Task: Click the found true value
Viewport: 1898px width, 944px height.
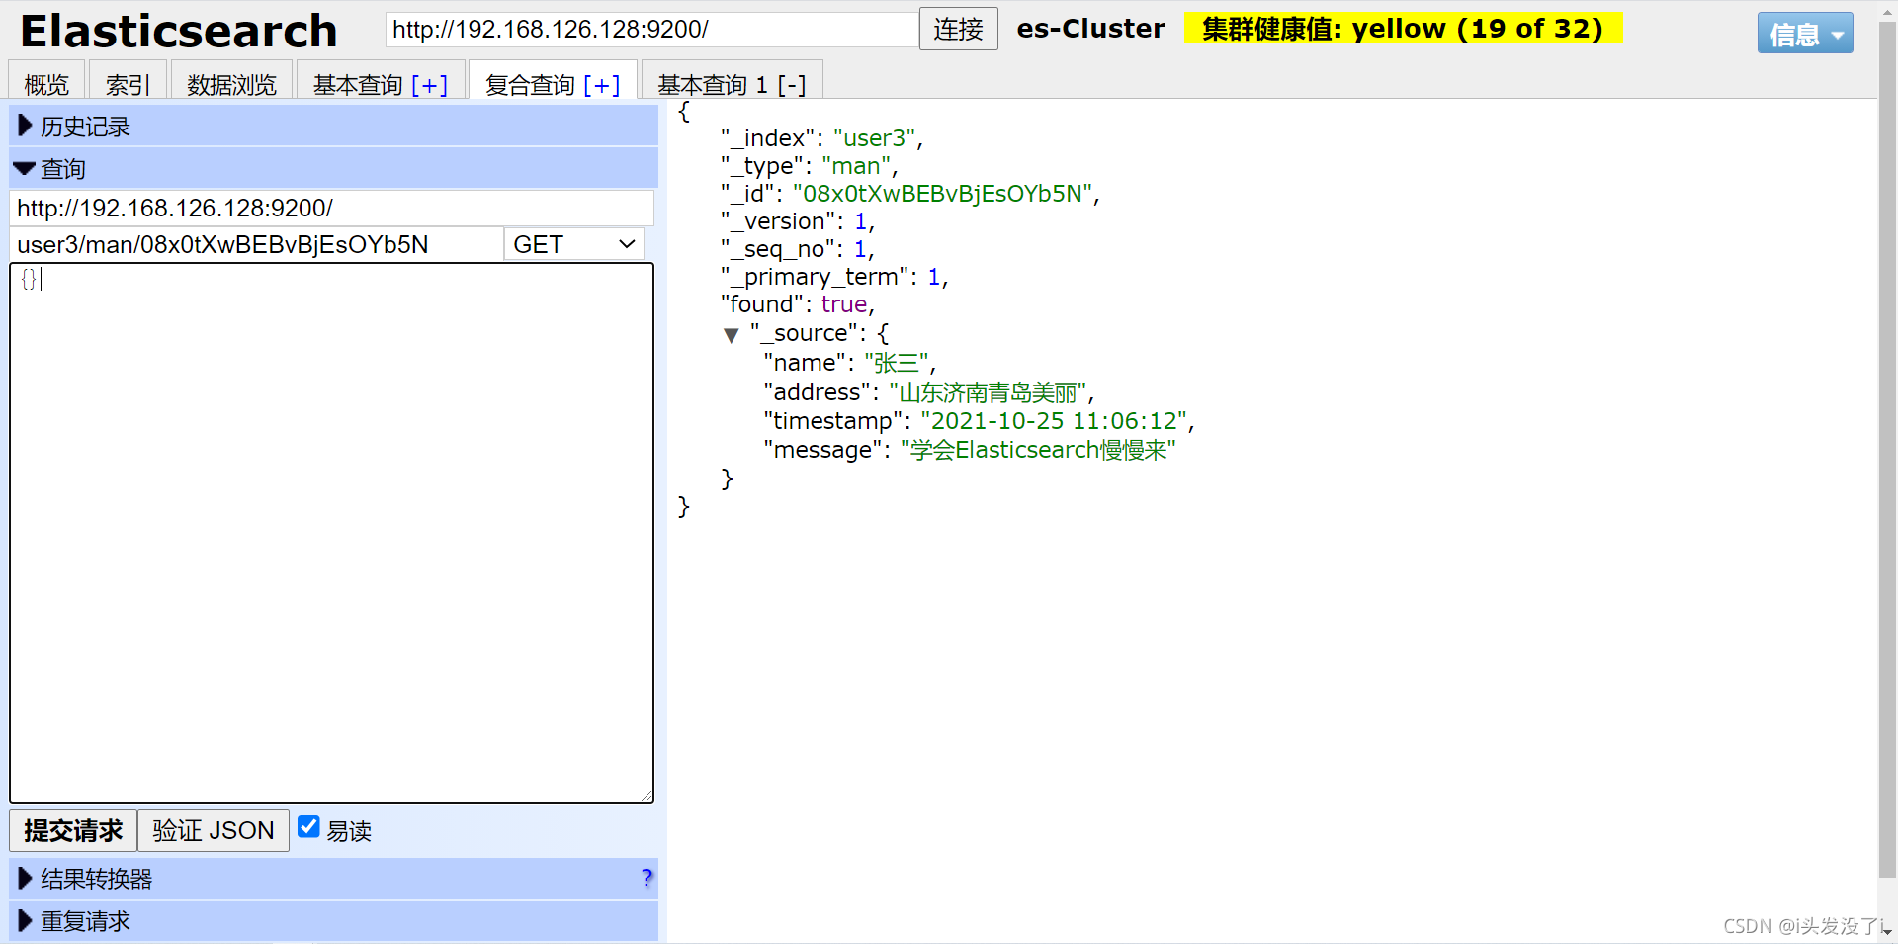Action: pyautogui.click(x=844, y=304)
